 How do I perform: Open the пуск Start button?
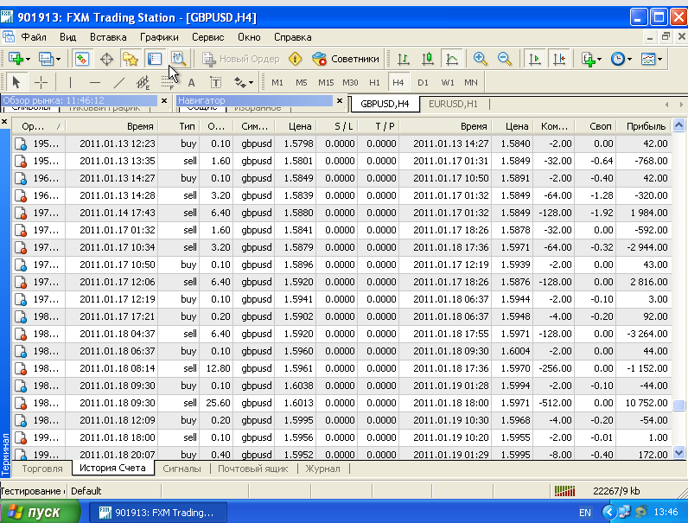click(x=41, y=512)
